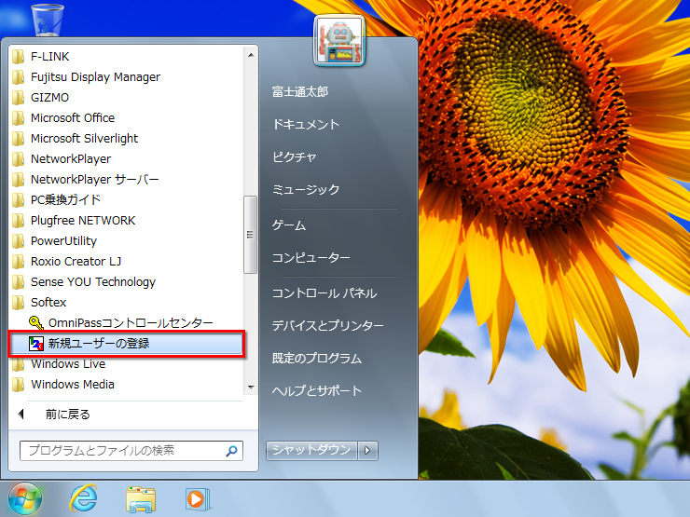Click the Sense YOU Technology folder icon
Viewport: 690px width, 517px height.
click(x=19, y=282)
